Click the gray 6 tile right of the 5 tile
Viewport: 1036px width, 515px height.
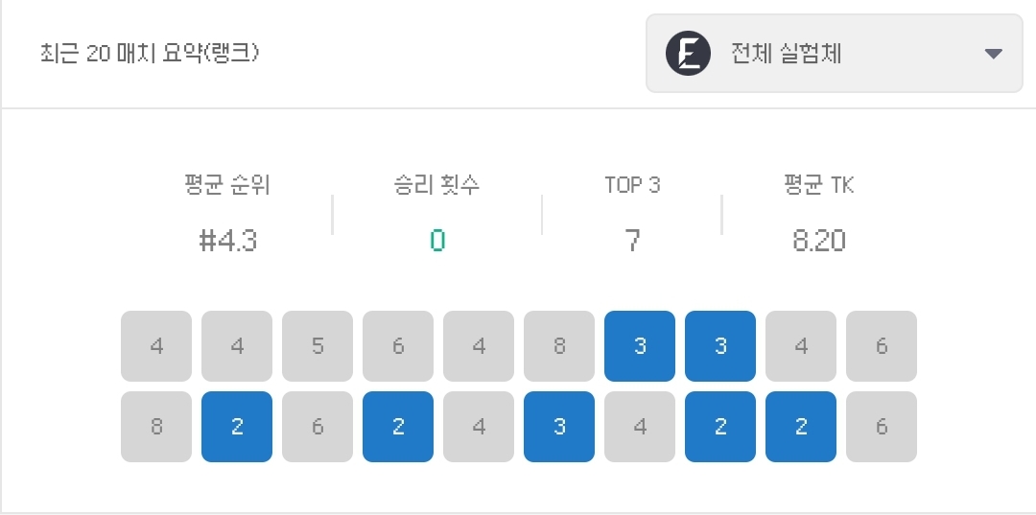pos(398,346)
